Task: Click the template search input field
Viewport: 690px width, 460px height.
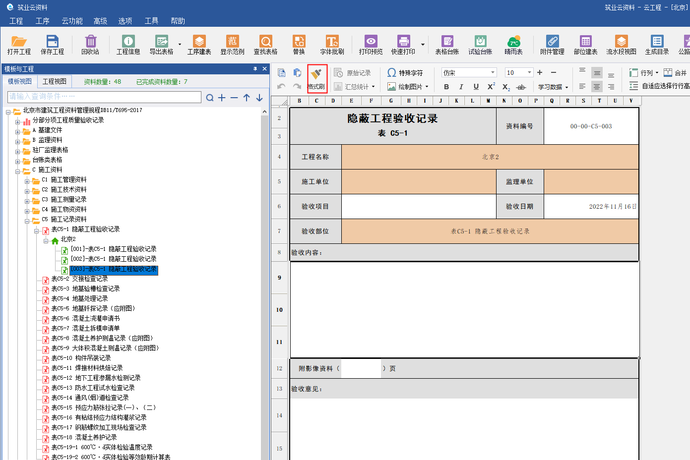Action: (105, 97)
